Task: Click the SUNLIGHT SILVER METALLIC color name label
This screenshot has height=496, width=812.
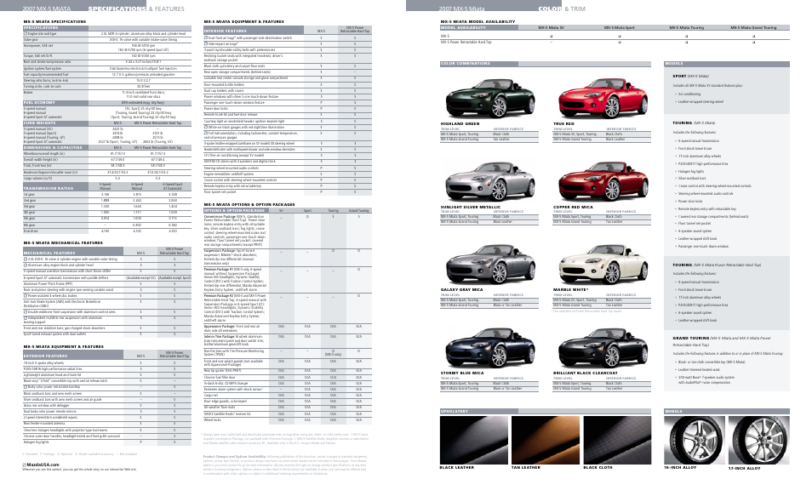Action: (470, 207)
